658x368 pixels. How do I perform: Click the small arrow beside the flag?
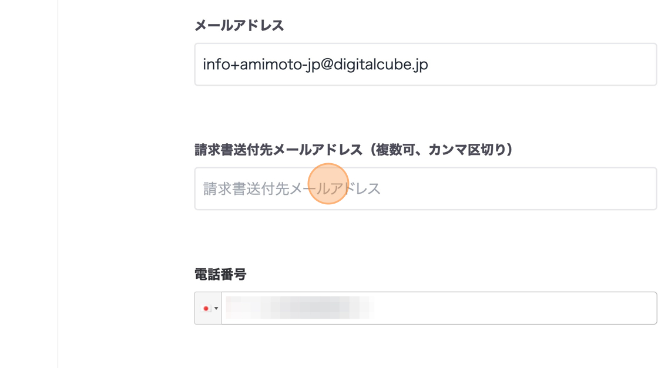216,308
